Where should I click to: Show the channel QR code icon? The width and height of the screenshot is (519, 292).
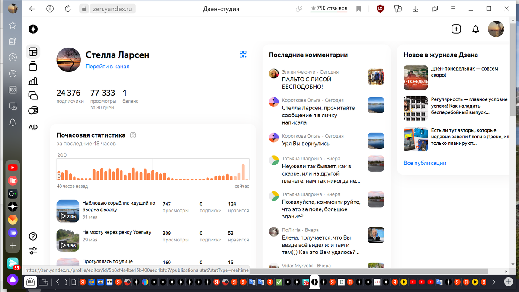click(243, 54)
